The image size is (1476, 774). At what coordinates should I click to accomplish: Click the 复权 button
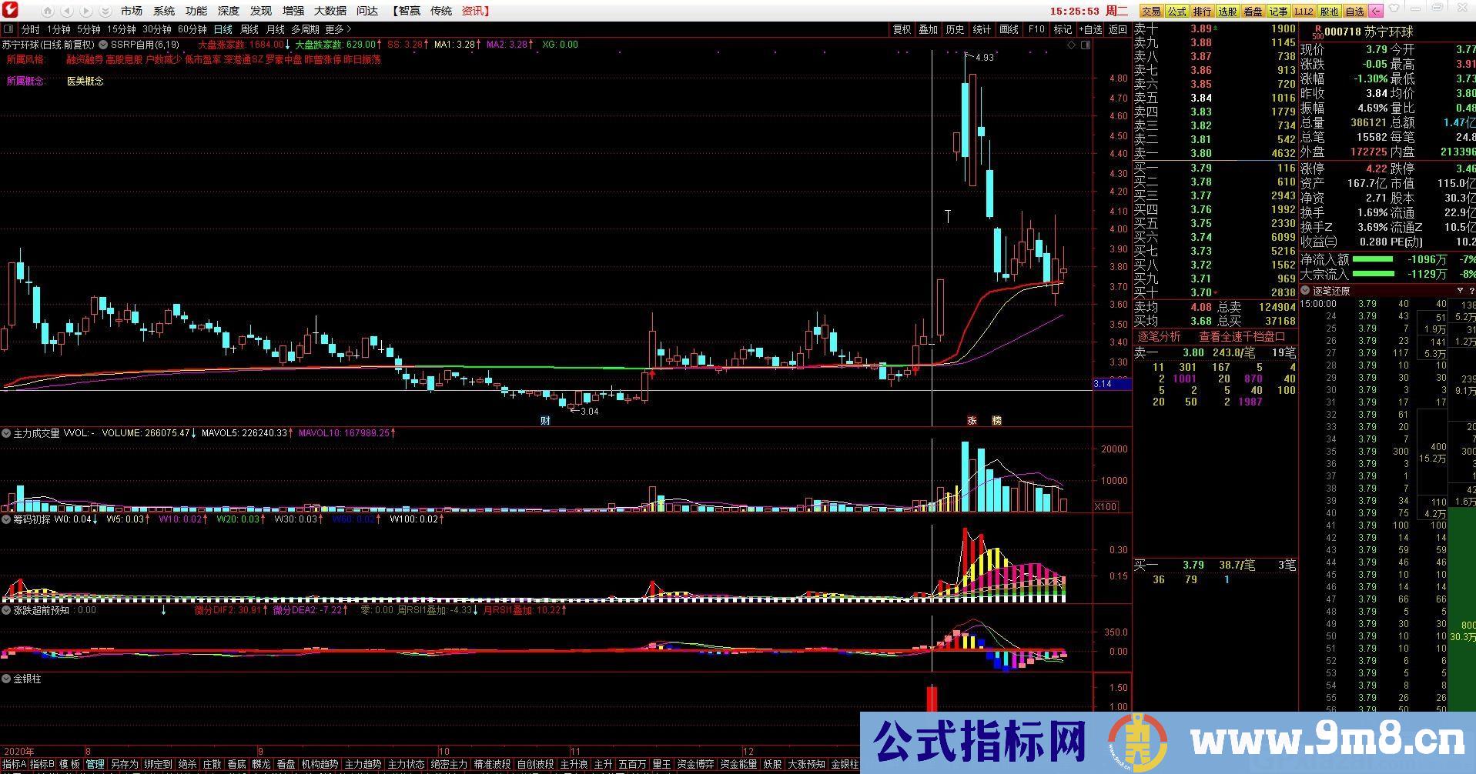[x=902, y=29]
